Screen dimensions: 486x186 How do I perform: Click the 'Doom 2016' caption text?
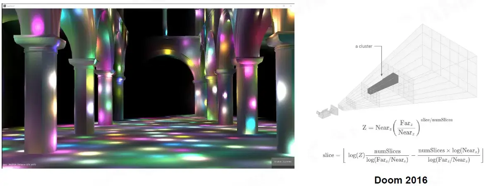(401, 180)
